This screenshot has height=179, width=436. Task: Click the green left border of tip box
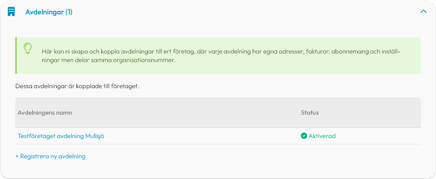[x=16, y=55]
